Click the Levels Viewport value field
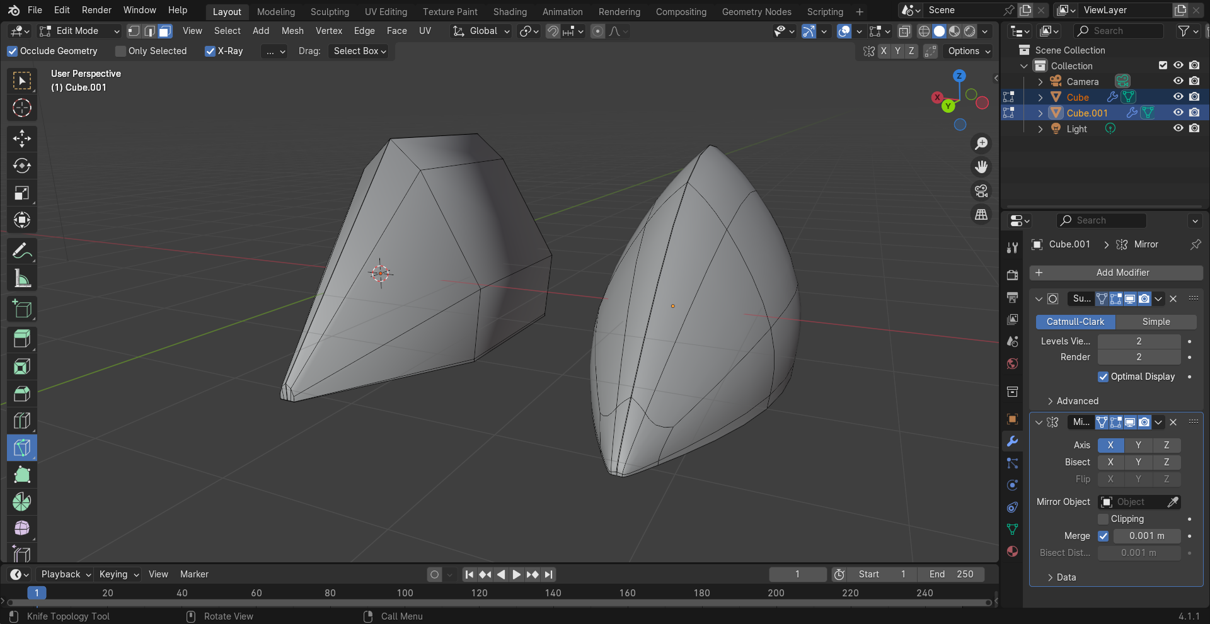Screen dimensions: 1210x624 (x=1139, y=341)
